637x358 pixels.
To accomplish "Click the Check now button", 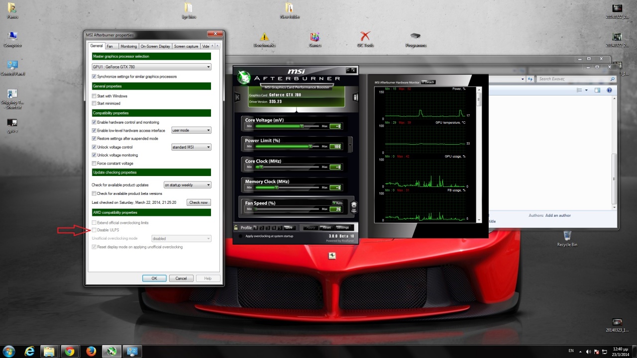I will [199, 202].
